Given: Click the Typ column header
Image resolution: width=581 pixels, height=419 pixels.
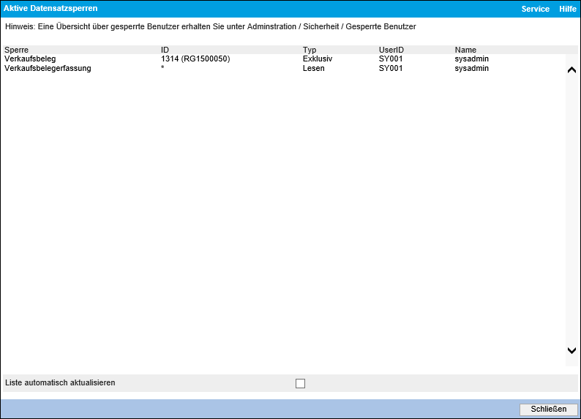Looking at the screenshot, I should pyautogui.click(x=310, y=50).
